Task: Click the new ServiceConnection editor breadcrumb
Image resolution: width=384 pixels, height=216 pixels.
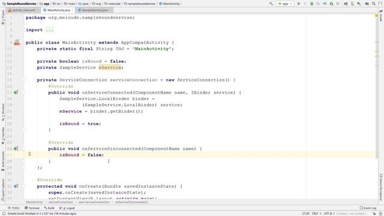Action: (94, 202)
